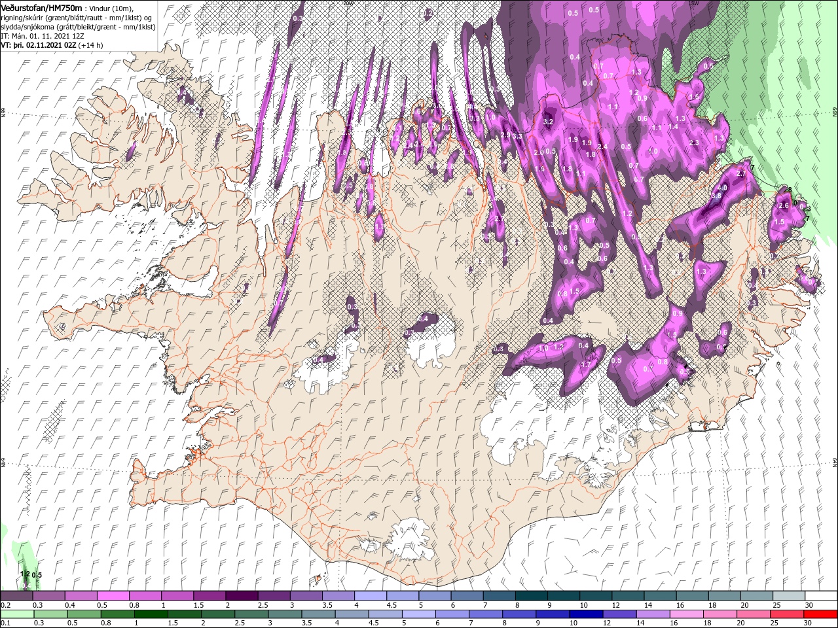This screenshot has height=628, width=838.
Task: Click the 1.7 snowfall value on the map
Action: [x=586, y=364]
